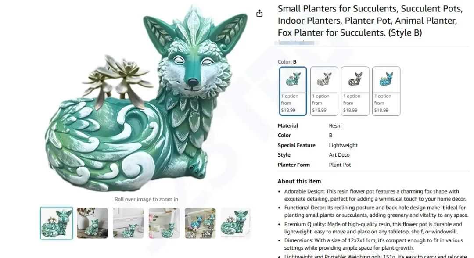The image size is (474, 258).
Task: Choose the white fox color option
Action: 324,91
